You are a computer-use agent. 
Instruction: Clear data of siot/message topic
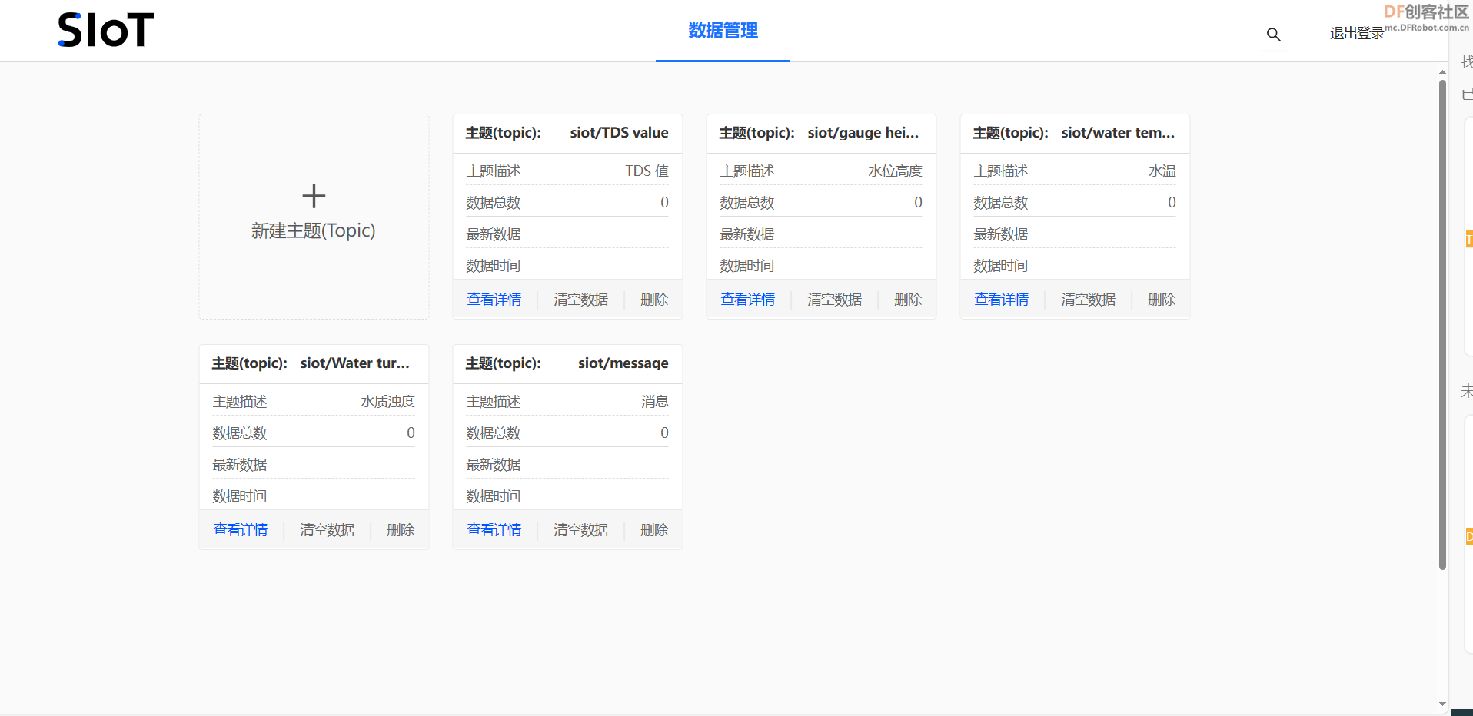tap(581, 530)
